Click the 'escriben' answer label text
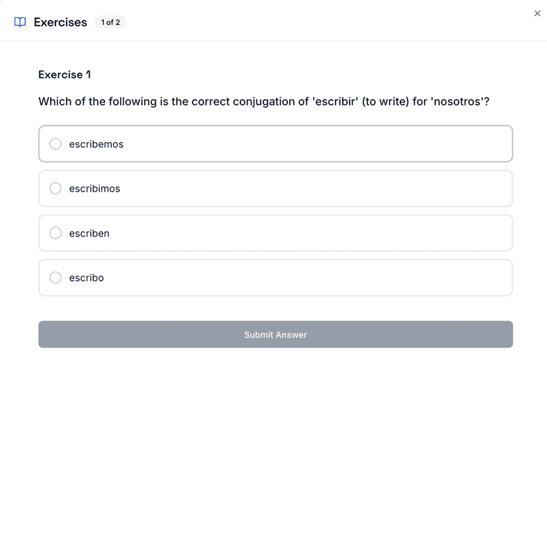The image size is (547, 559). pos(89,233)
